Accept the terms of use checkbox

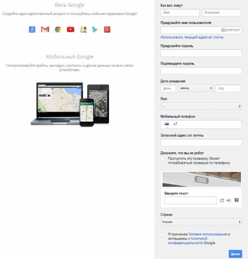pos(162,234)
